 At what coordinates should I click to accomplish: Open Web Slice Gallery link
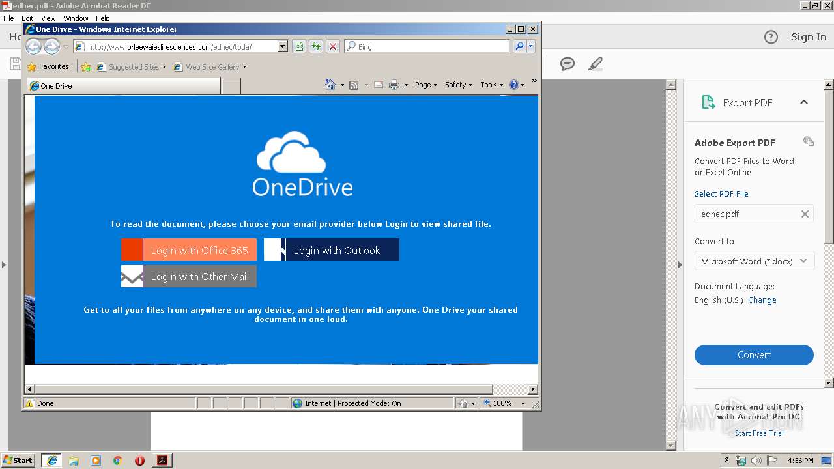point(210,66)
